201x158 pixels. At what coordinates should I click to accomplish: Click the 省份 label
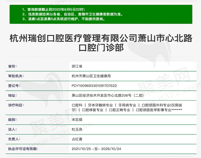coord(12,66)
